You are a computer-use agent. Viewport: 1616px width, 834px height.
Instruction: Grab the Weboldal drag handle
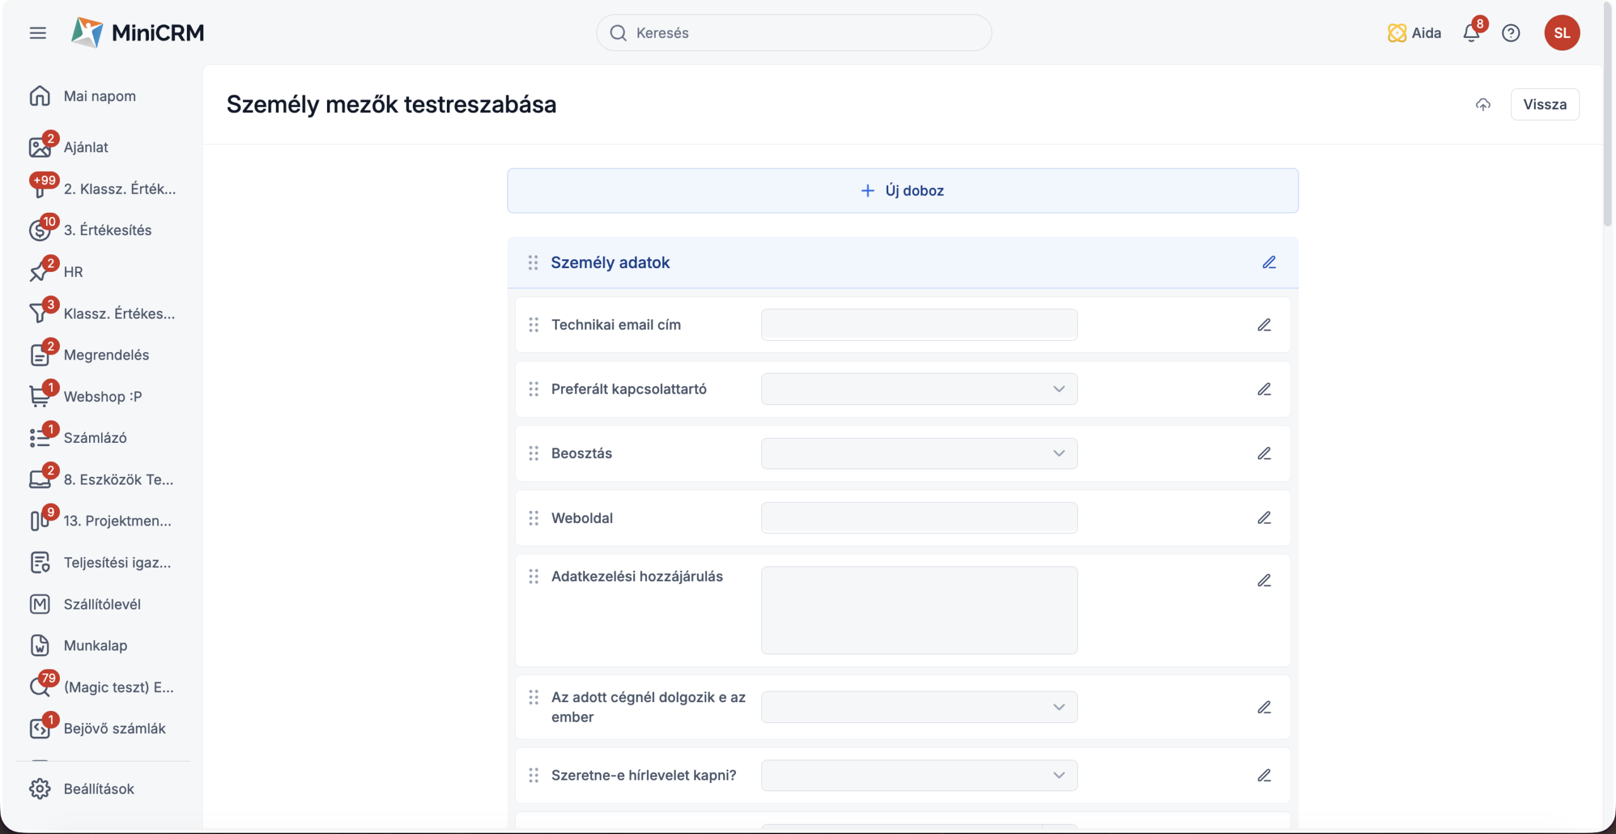tap(533, 518)
